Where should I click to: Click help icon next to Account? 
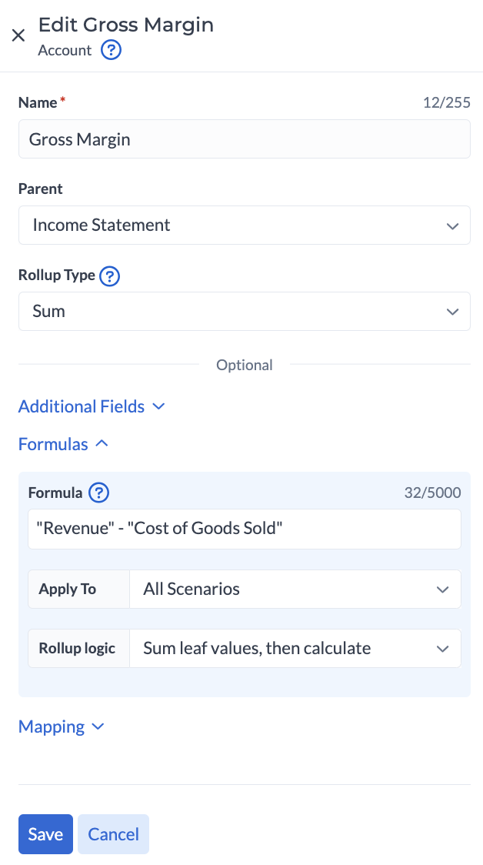(x=112, y=51)
